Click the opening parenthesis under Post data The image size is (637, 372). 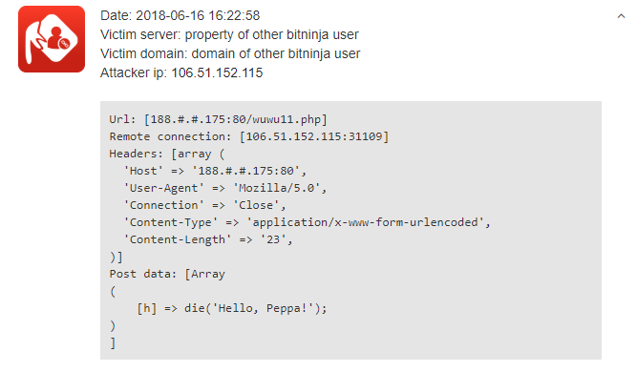click(113, 291)
